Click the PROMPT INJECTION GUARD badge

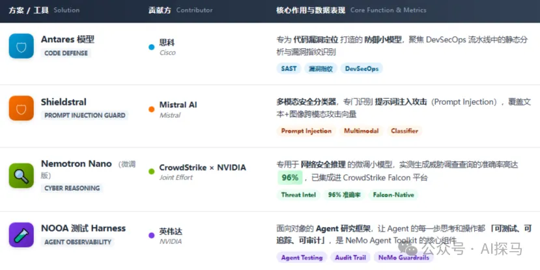click(85, 116)
